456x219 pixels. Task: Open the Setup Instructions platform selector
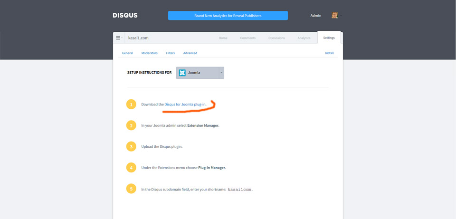coord(200,73)
